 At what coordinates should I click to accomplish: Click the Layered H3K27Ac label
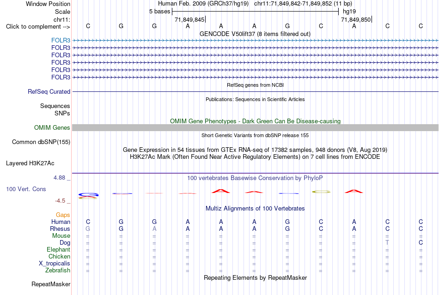tap(30, 163)
